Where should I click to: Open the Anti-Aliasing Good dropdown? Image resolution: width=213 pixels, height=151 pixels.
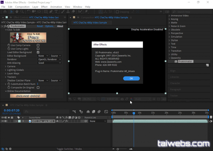pyautogui.click(x=49, y=63)
